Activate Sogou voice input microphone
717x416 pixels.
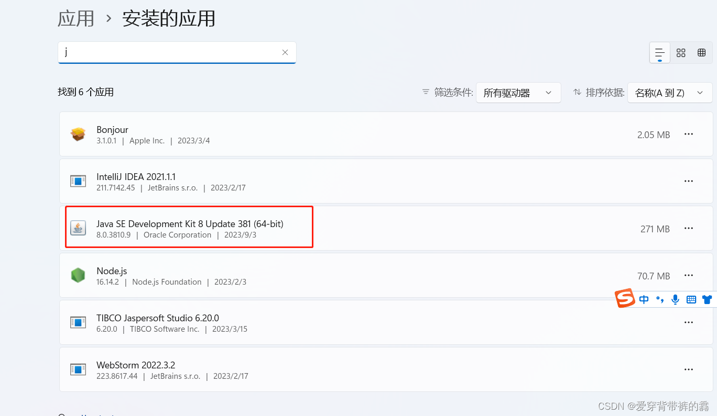676,299
